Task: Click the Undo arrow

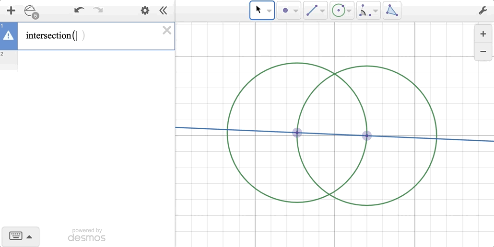Action: 80,11
